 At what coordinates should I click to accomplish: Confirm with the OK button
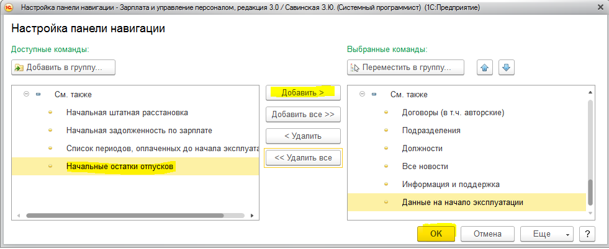pyautogui.click(x=436, y=234)
